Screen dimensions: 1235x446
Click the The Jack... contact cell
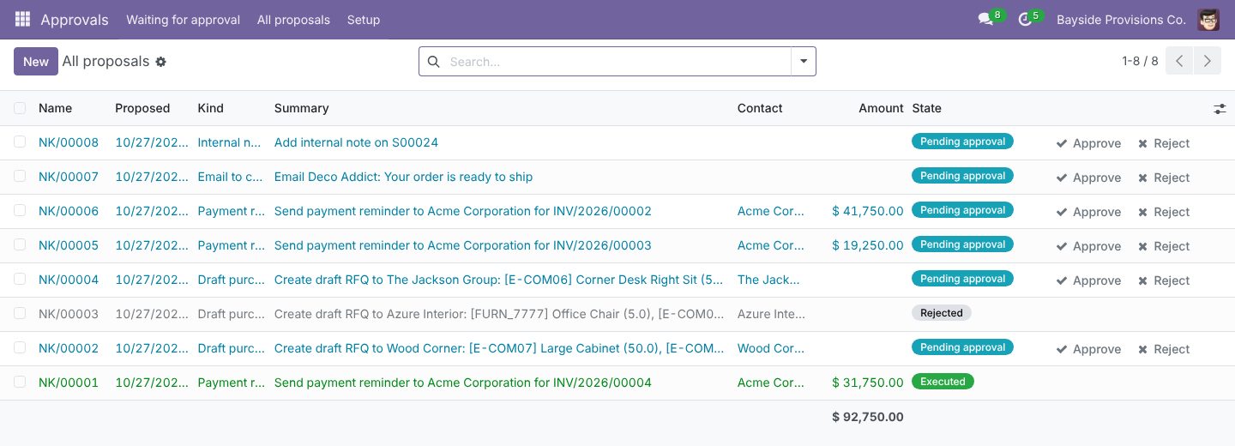click(x=768, y=280)
